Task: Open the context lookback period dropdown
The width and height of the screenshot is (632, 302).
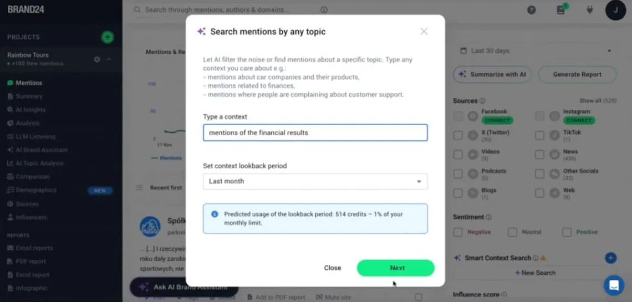Action: [315, 181]
